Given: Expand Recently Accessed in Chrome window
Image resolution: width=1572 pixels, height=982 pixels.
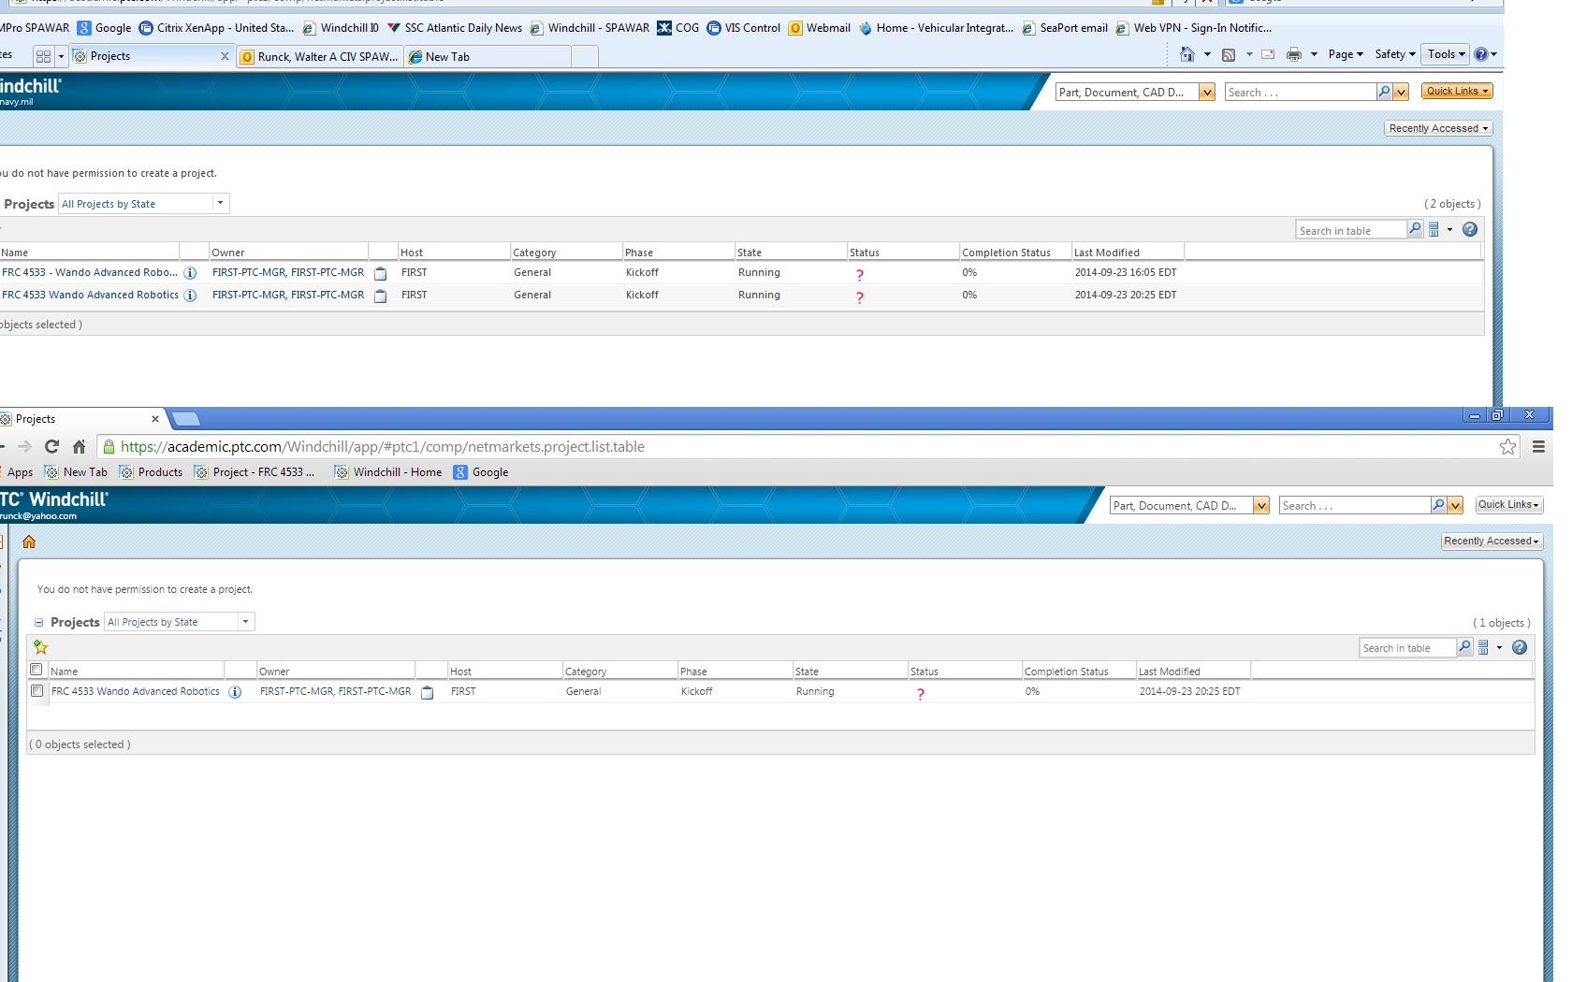Looking at the screenshot, I should pos(1492,541).
